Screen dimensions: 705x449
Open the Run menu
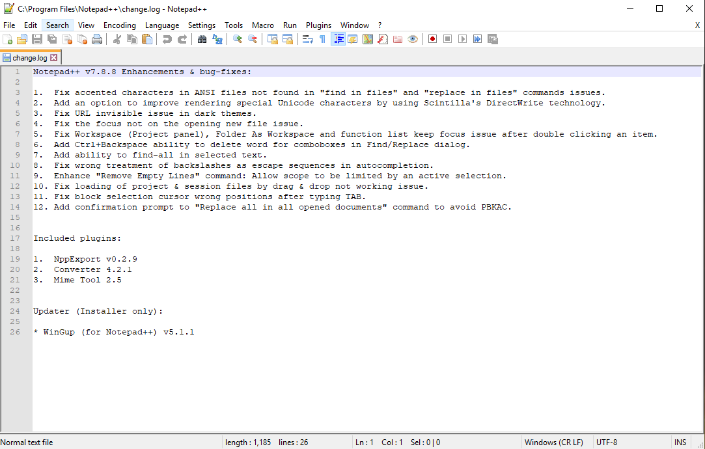290,25
